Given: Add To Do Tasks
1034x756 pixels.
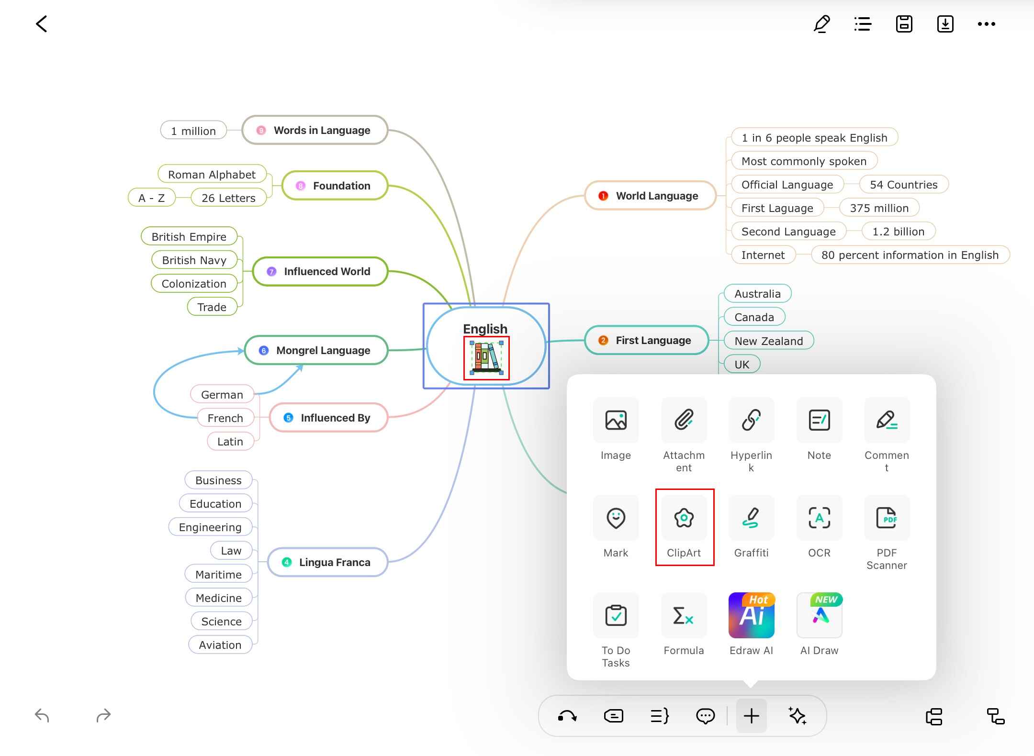Looking at the screenshot, I should pyautogui.click(x=616, y=616).
